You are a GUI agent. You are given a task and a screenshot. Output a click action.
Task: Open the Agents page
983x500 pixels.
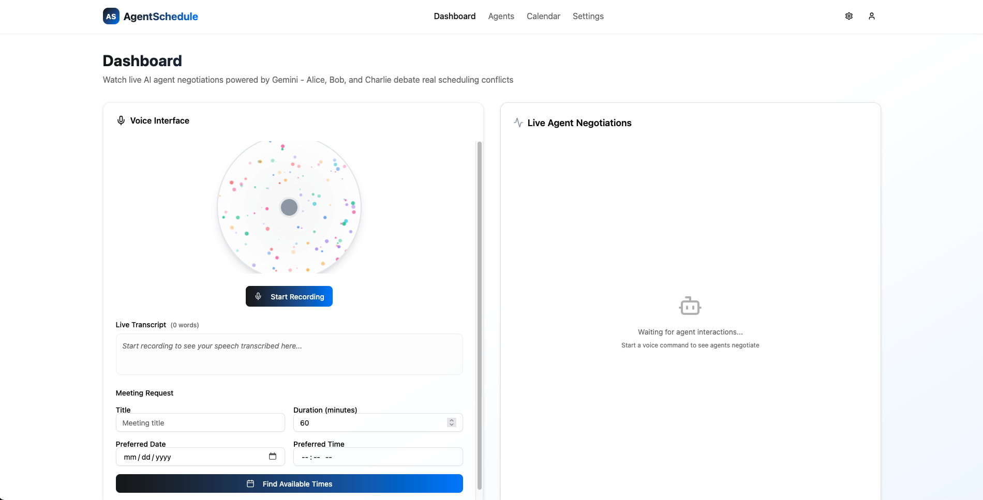point(501,16)
